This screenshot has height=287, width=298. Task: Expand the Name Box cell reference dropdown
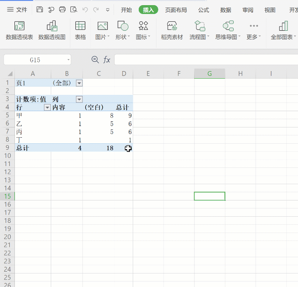[x=68, y=60]
